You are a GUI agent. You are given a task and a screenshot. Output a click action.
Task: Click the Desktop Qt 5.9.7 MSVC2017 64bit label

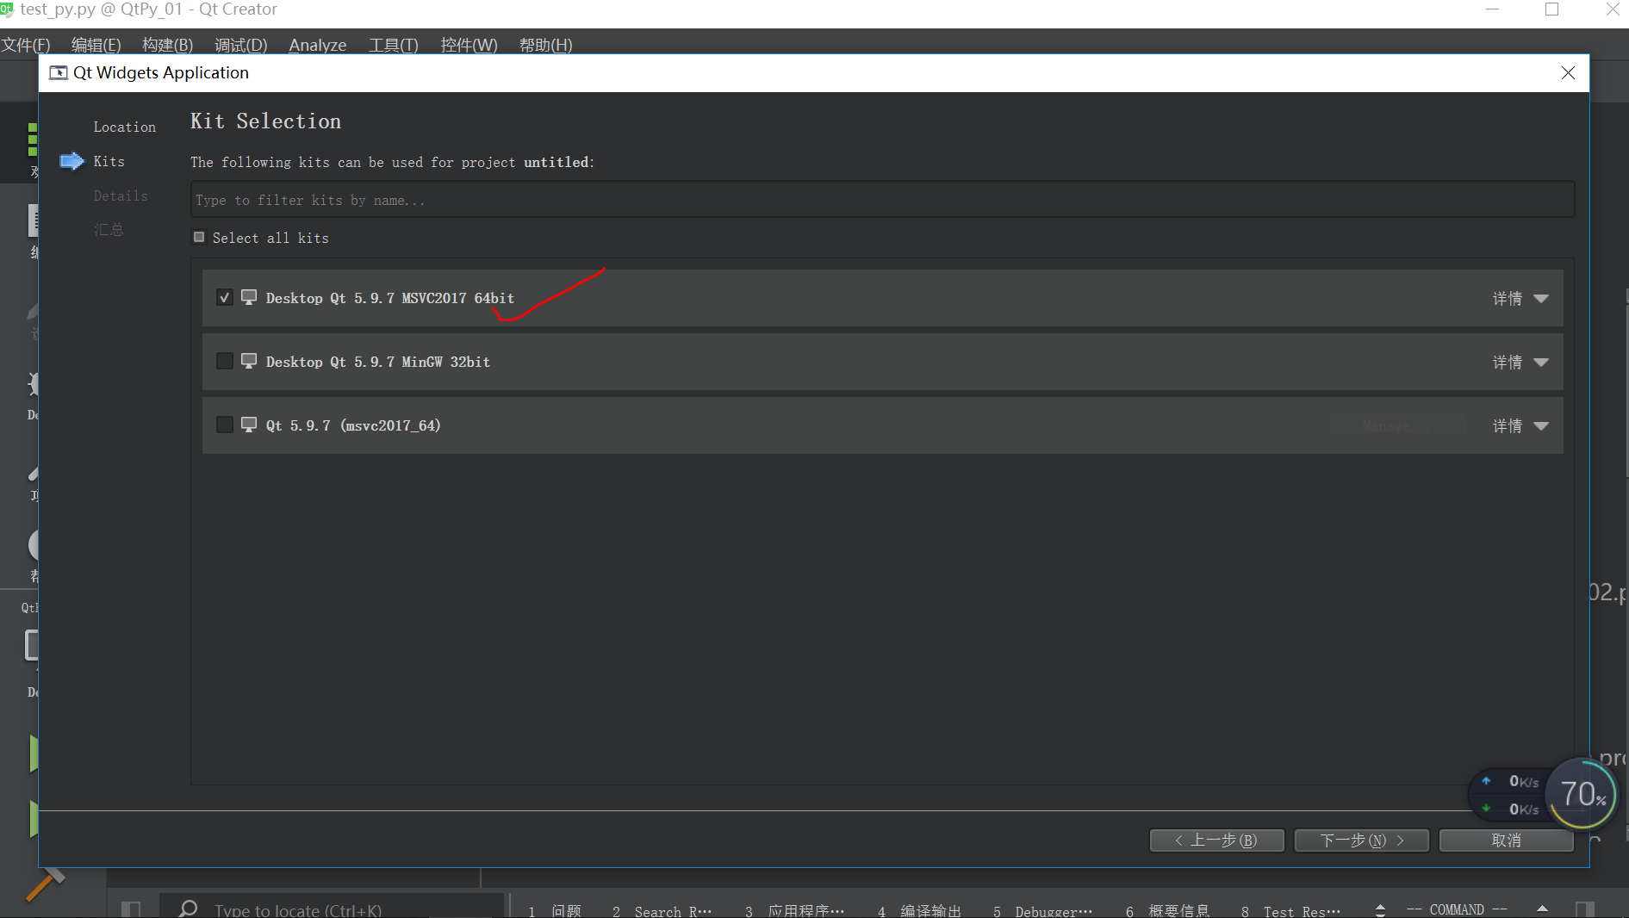tap(390, 298)
